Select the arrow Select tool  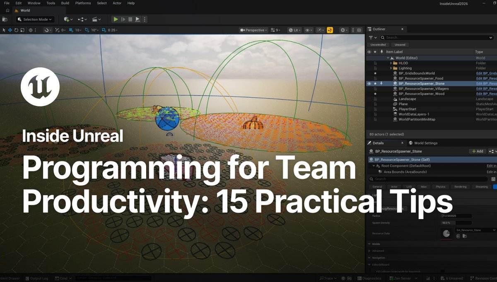pos(4,30)
